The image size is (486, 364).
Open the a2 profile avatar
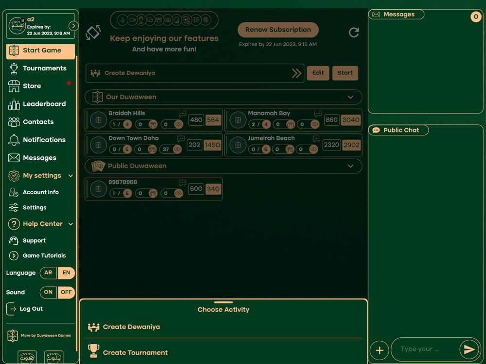17,26
